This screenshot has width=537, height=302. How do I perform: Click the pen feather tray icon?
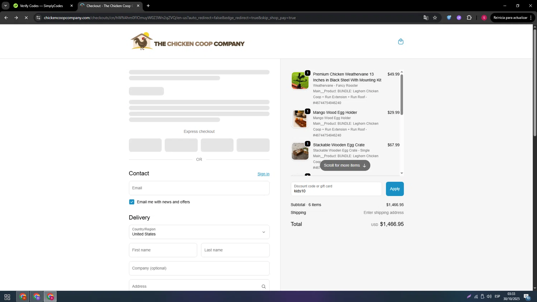(x=469, y=297)
